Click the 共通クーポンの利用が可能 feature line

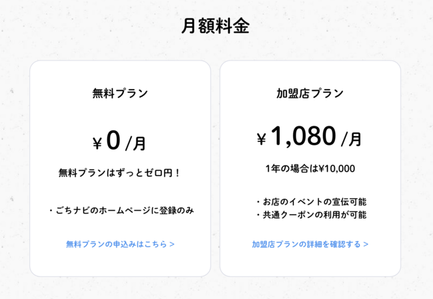314,215
